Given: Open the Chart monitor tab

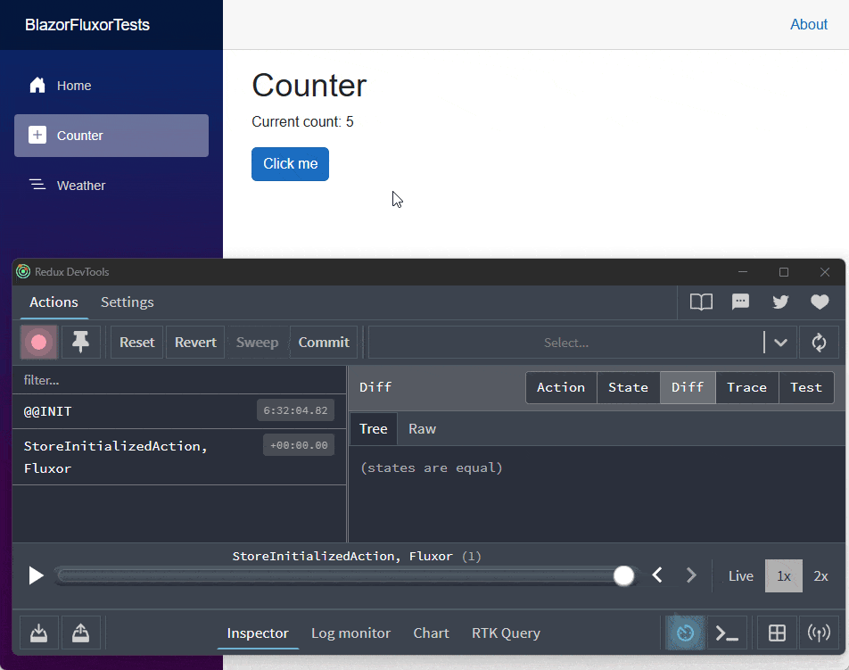Looking at the screenshot, I should [x=431, y=633].
